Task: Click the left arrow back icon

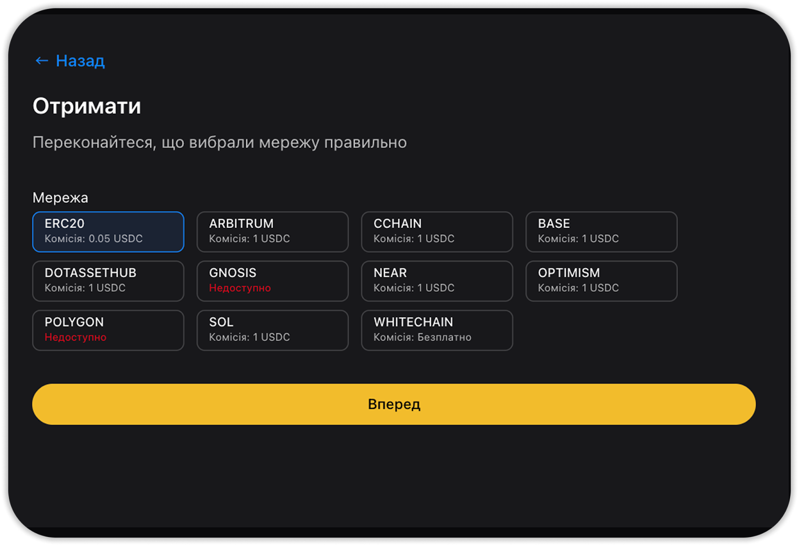Action: [41, 61]
